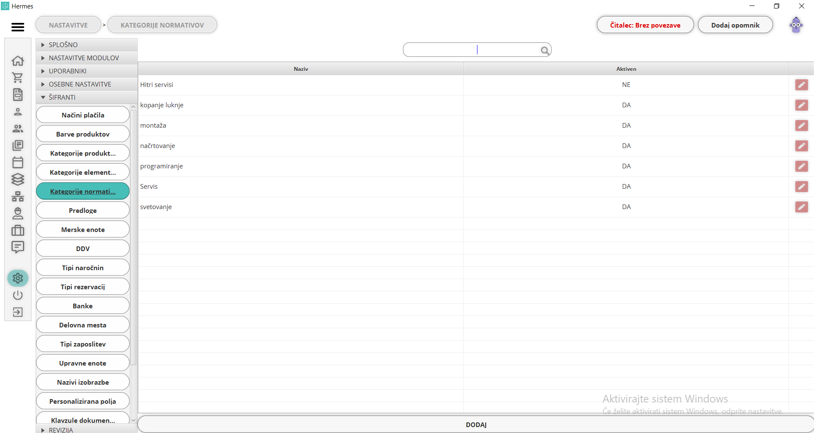The height and width of the screenshot is (433, 814).
Task: Open the settings gear sidebar icon
Action: coord(18,278)
